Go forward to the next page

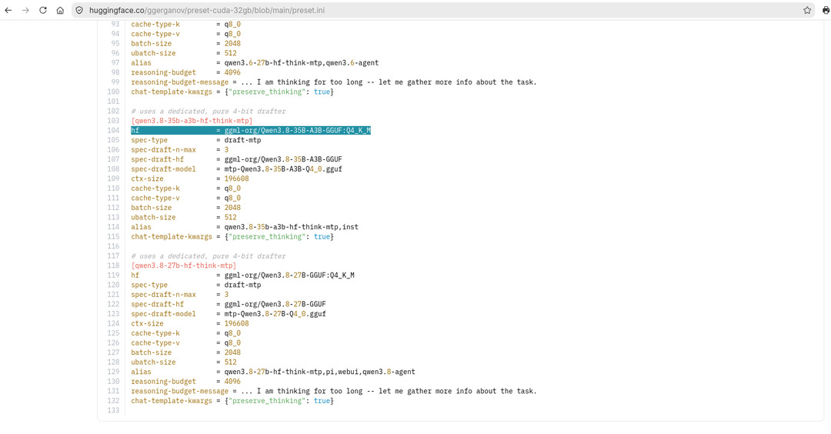pyautogui.click(x=25, y=10)
